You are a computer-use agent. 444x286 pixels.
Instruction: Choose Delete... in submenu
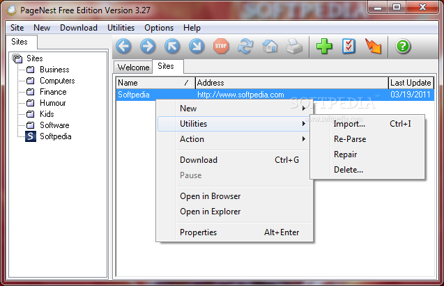point(367,170)
